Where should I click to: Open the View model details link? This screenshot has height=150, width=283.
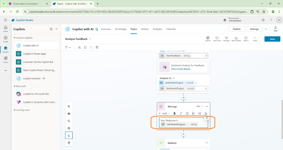point(180,69)
